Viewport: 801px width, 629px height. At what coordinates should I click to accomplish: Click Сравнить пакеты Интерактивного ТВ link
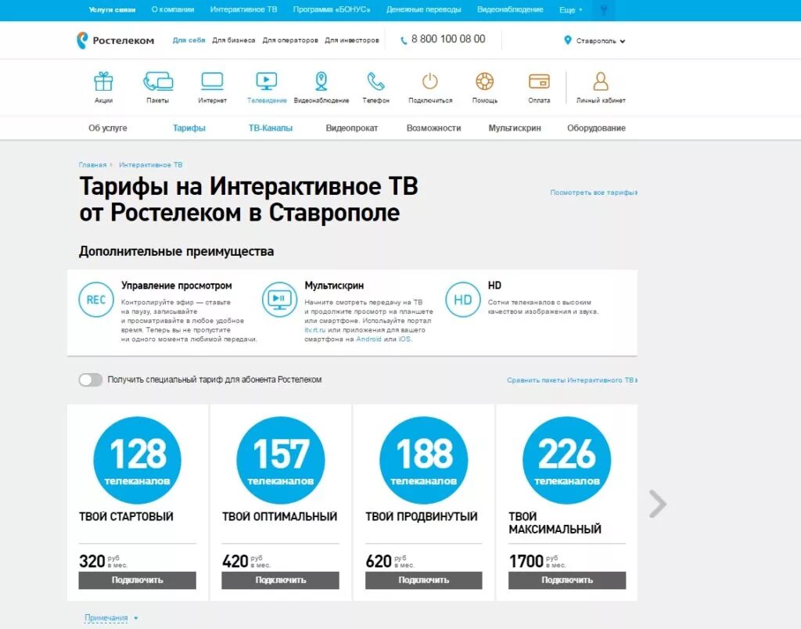(572, 380)
